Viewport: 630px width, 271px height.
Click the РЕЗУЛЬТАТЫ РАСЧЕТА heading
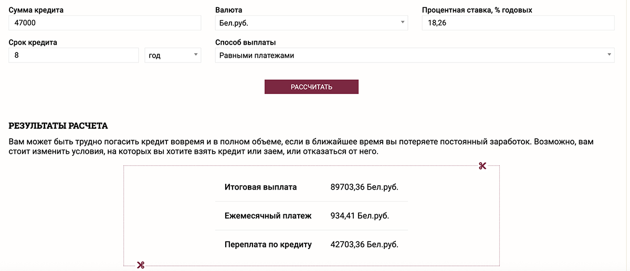click(x=58, y=126)
